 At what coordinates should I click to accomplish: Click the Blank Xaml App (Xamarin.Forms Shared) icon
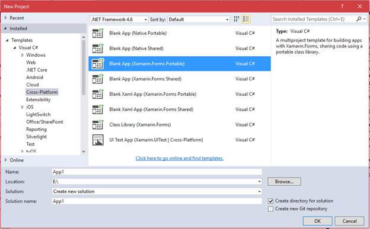coord(98,109)
